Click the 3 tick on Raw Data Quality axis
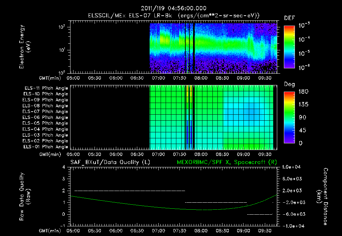 coord(64,179)
